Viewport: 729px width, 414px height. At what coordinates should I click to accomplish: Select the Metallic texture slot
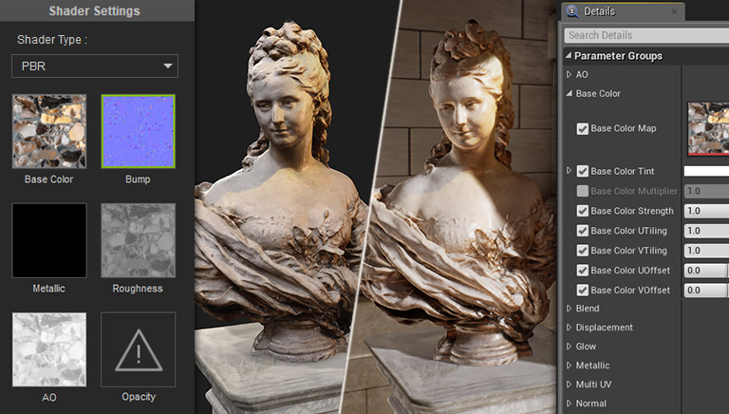pyautogui.click(x=49, y=240)
